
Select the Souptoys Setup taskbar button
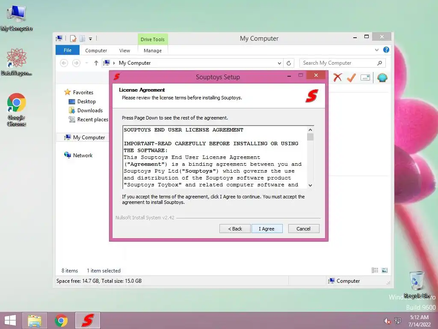[x=87, y=320]
